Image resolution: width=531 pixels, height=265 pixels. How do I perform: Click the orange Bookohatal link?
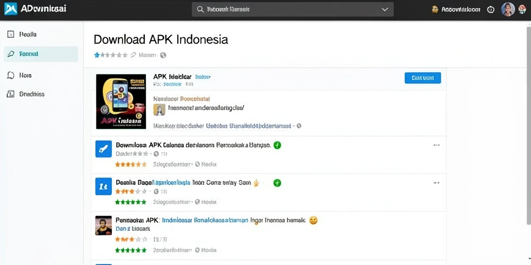click(x=195, y=99)
